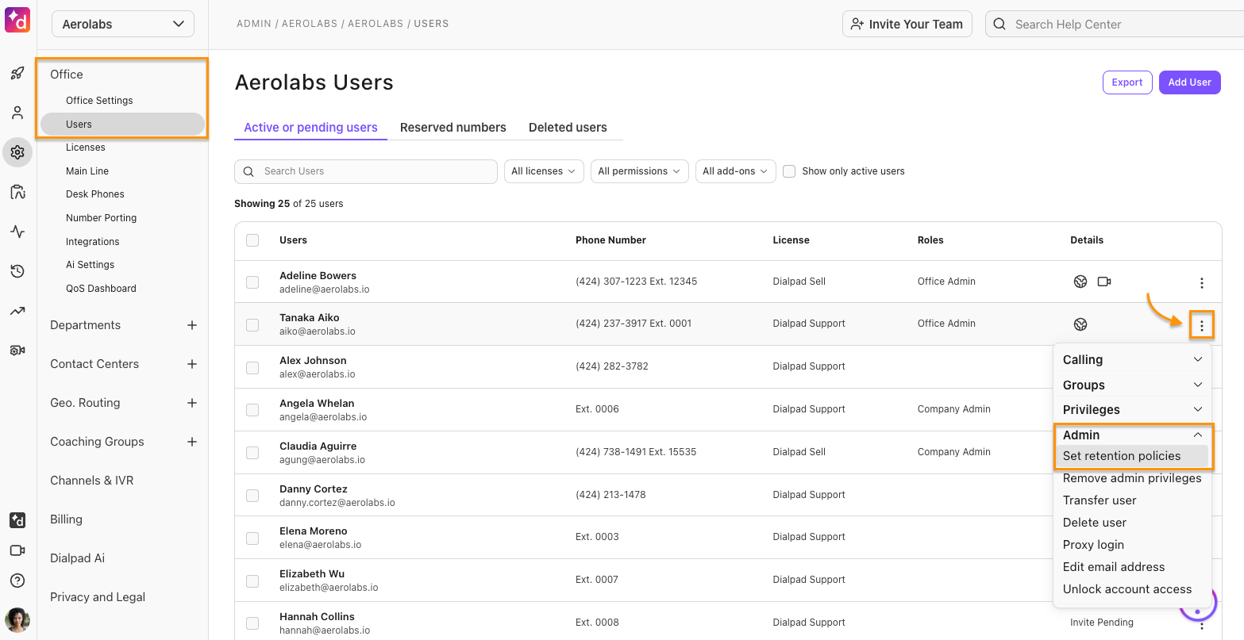Choose Set retention policies from the menu

point(1133,456)
